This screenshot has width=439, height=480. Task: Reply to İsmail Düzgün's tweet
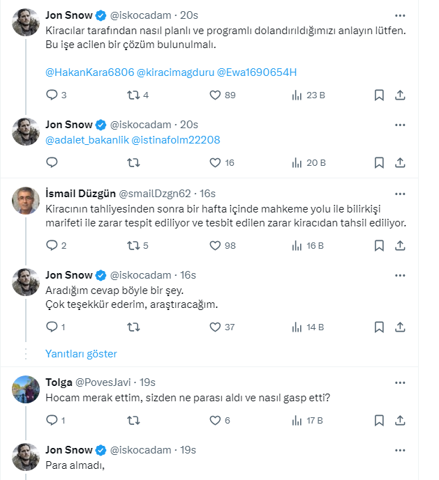pos(52,245)
